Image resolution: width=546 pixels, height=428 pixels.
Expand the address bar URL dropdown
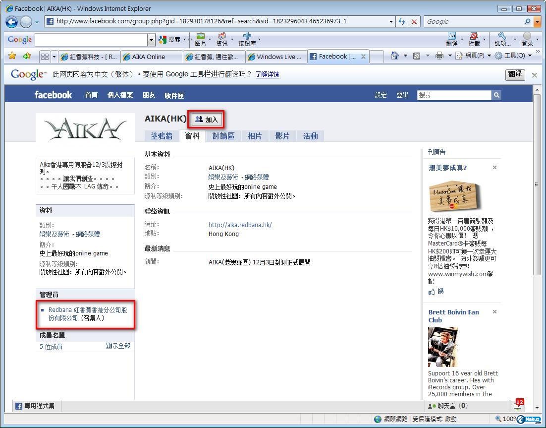pos(391,21)
